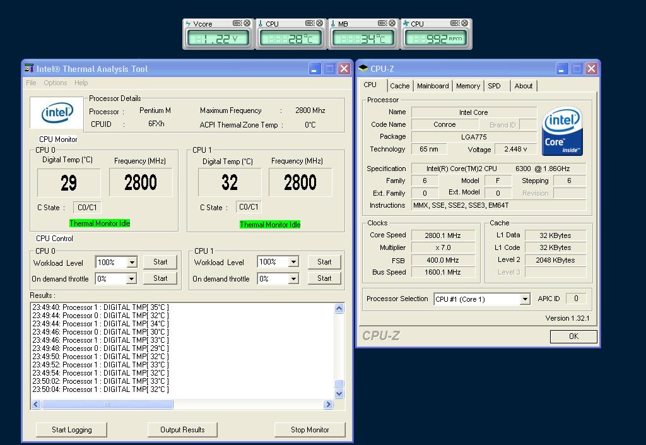Image resolution: width=646 pixels, height=445 pixels.
Task: Click Core Speed value 2800.1 MHz
Action: click(443, 235)
